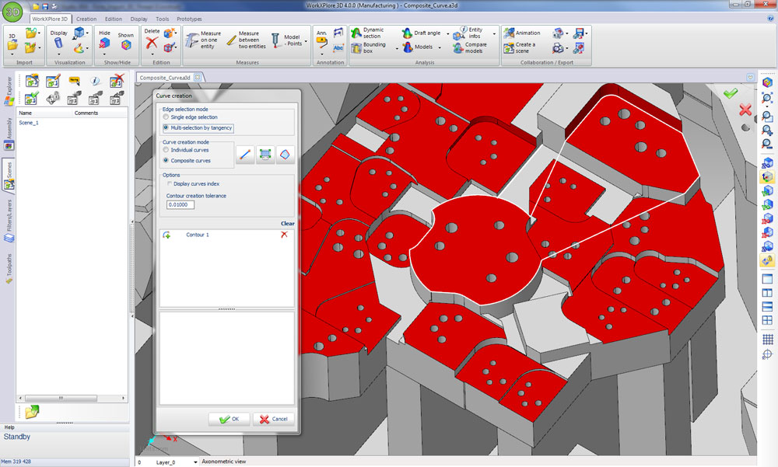The width and height of the screenshot is (778, 467).
Task: Choose Individual curves creation mode
Action: pos(166,150)
